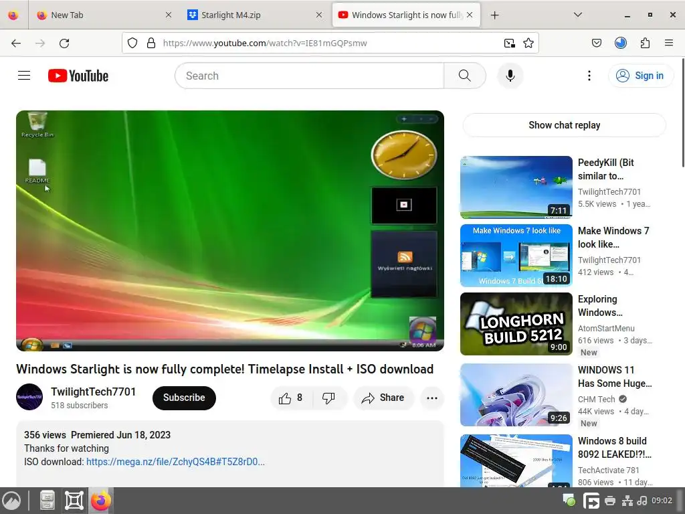The image size is (685, 514).
Task: Open the Windows 8 build 8092 LEAKED title
Action: 615,448
